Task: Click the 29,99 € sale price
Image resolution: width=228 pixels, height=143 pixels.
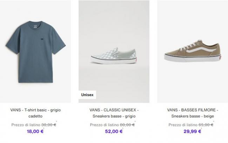Action: [x=192, y=131]
